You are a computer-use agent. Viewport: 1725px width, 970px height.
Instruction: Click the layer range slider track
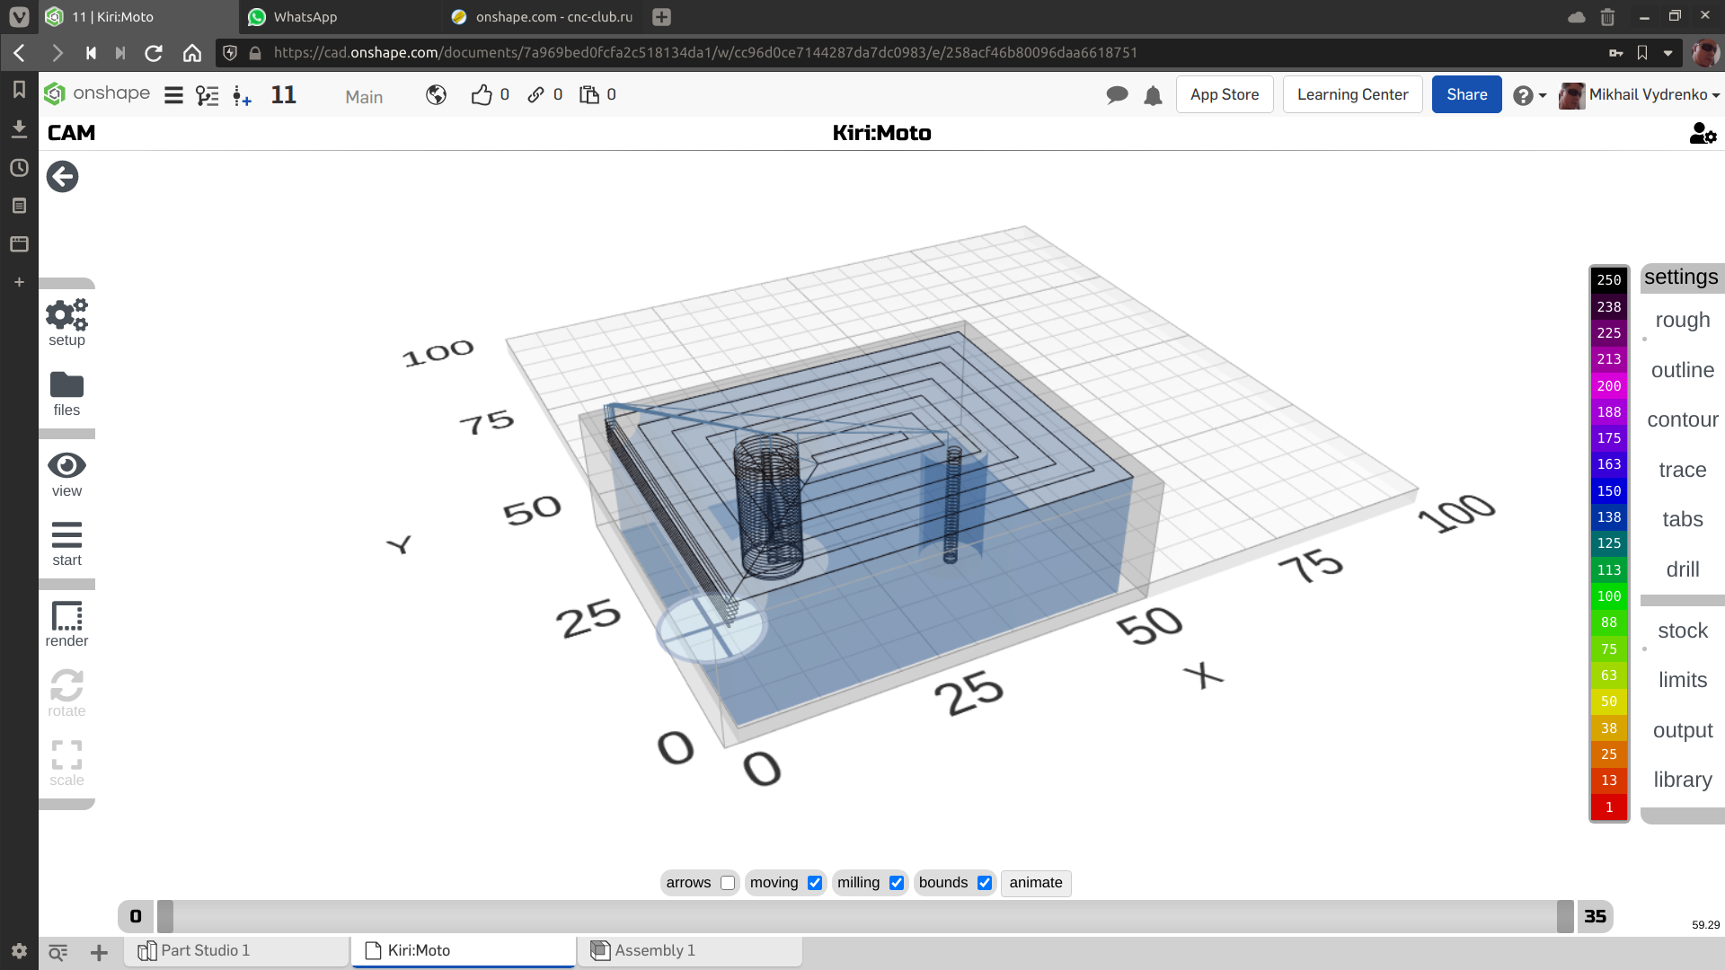(x=862, y=916)
